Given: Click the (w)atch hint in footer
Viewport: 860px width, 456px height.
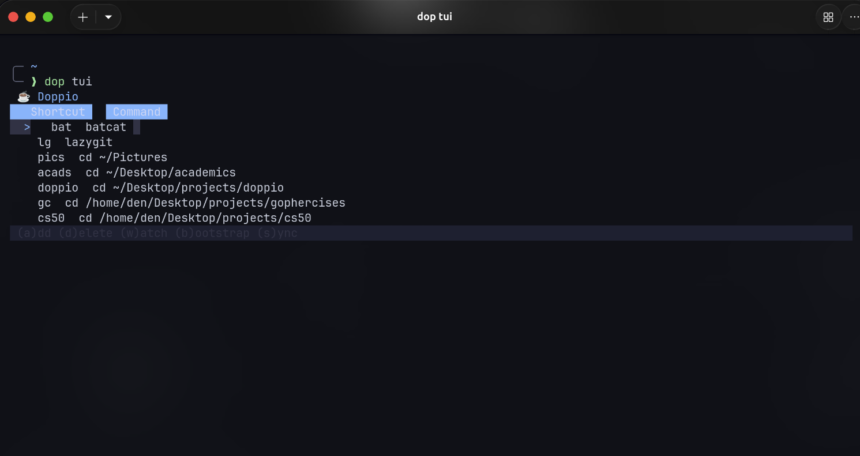Looking at the screenshot, I should click(144, 233).
